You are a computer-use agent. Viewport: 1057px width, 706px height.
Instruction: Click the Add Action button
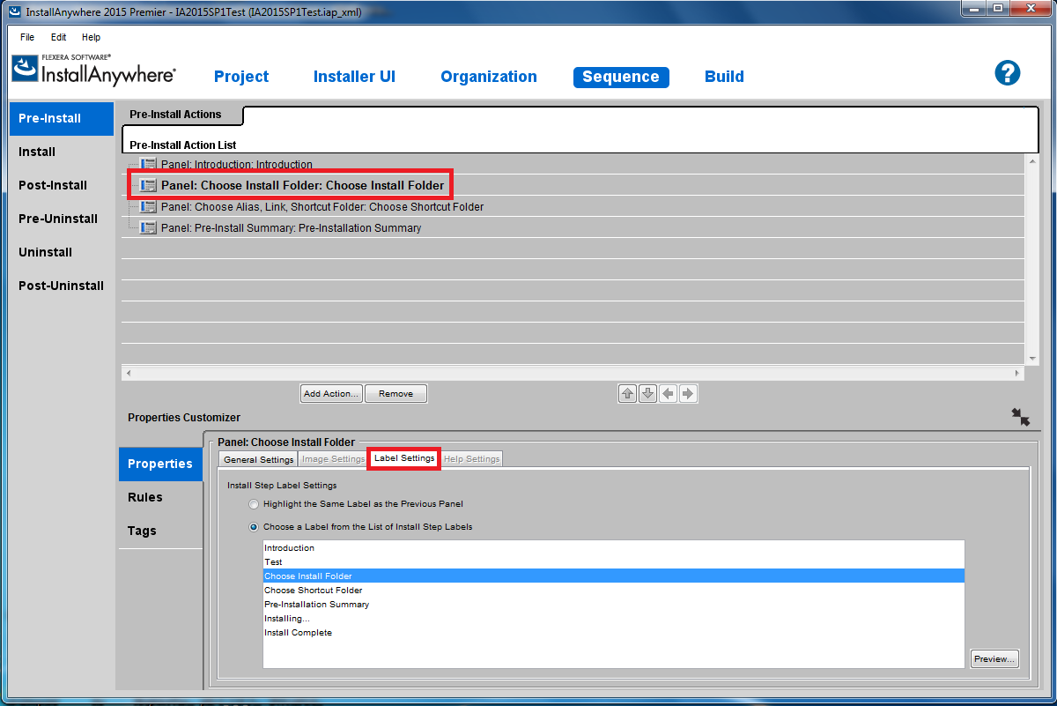tap(331, 394)
